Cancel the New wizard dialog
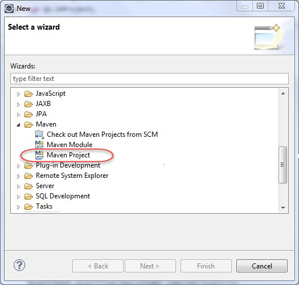The width and height of the screenshot is (299, 285). (x=262, y=266)
